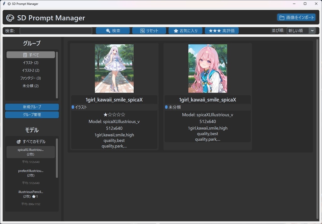The width and height of the screenshot is (322, 224).
Task: Click 平均: 896x1152 label
Action: [x=31, y=204]
